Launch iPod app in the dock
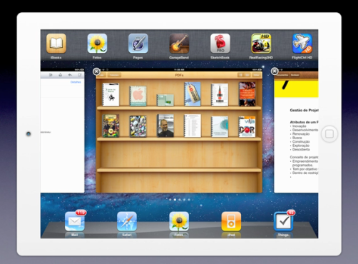The height and width of the screenshot is (264, 358). tap(231, 221)
